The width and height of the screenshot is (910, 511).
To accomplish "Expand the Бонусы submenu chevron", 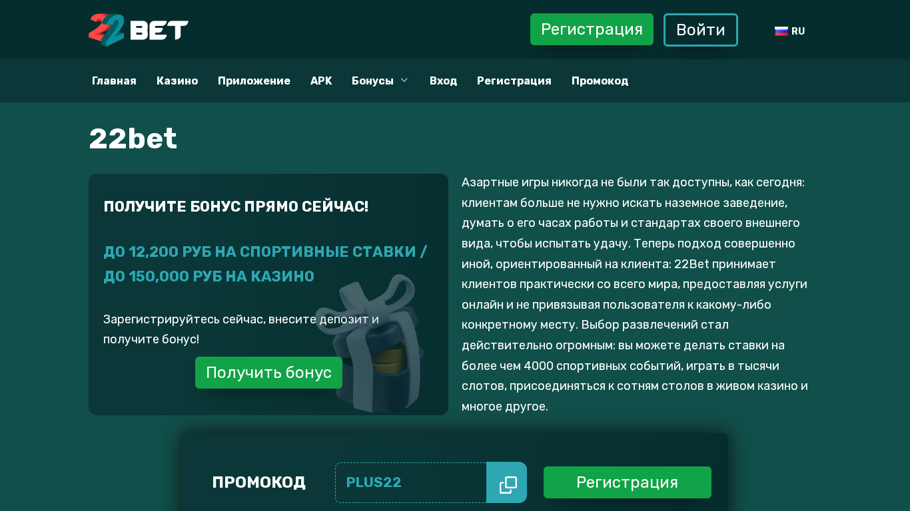I will [404, 81].
